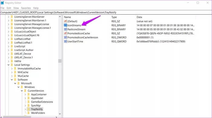Select the LicensingServer.ManageLicense.1 tree item
Viewport: 212px width, 118px height.
point(33,28)
